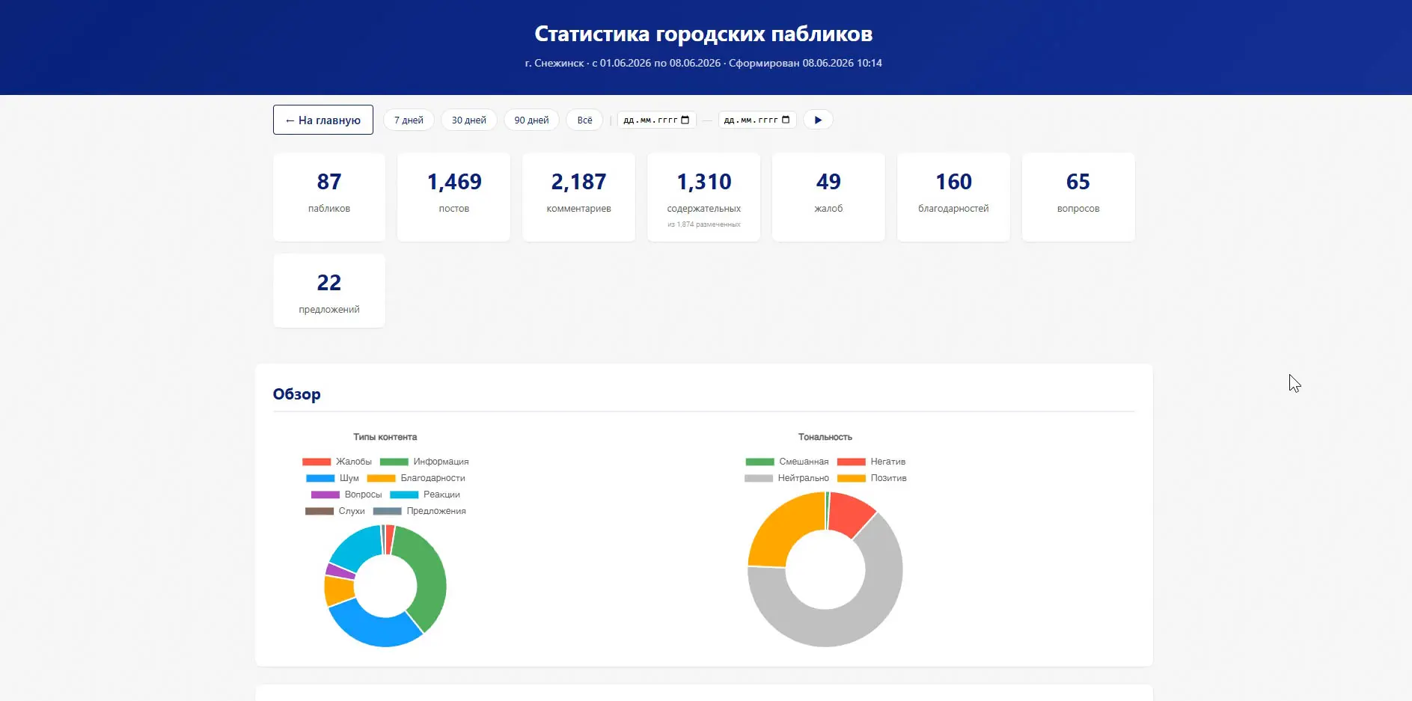This screenshot has height=701, width=1412.
Task: Hide the Шум series in legend
Action: click(x=332, y=478)
